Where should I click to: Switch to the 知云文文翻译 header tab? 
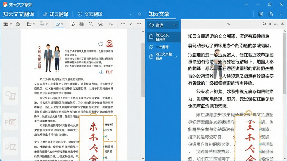click(x=18, y=14)
